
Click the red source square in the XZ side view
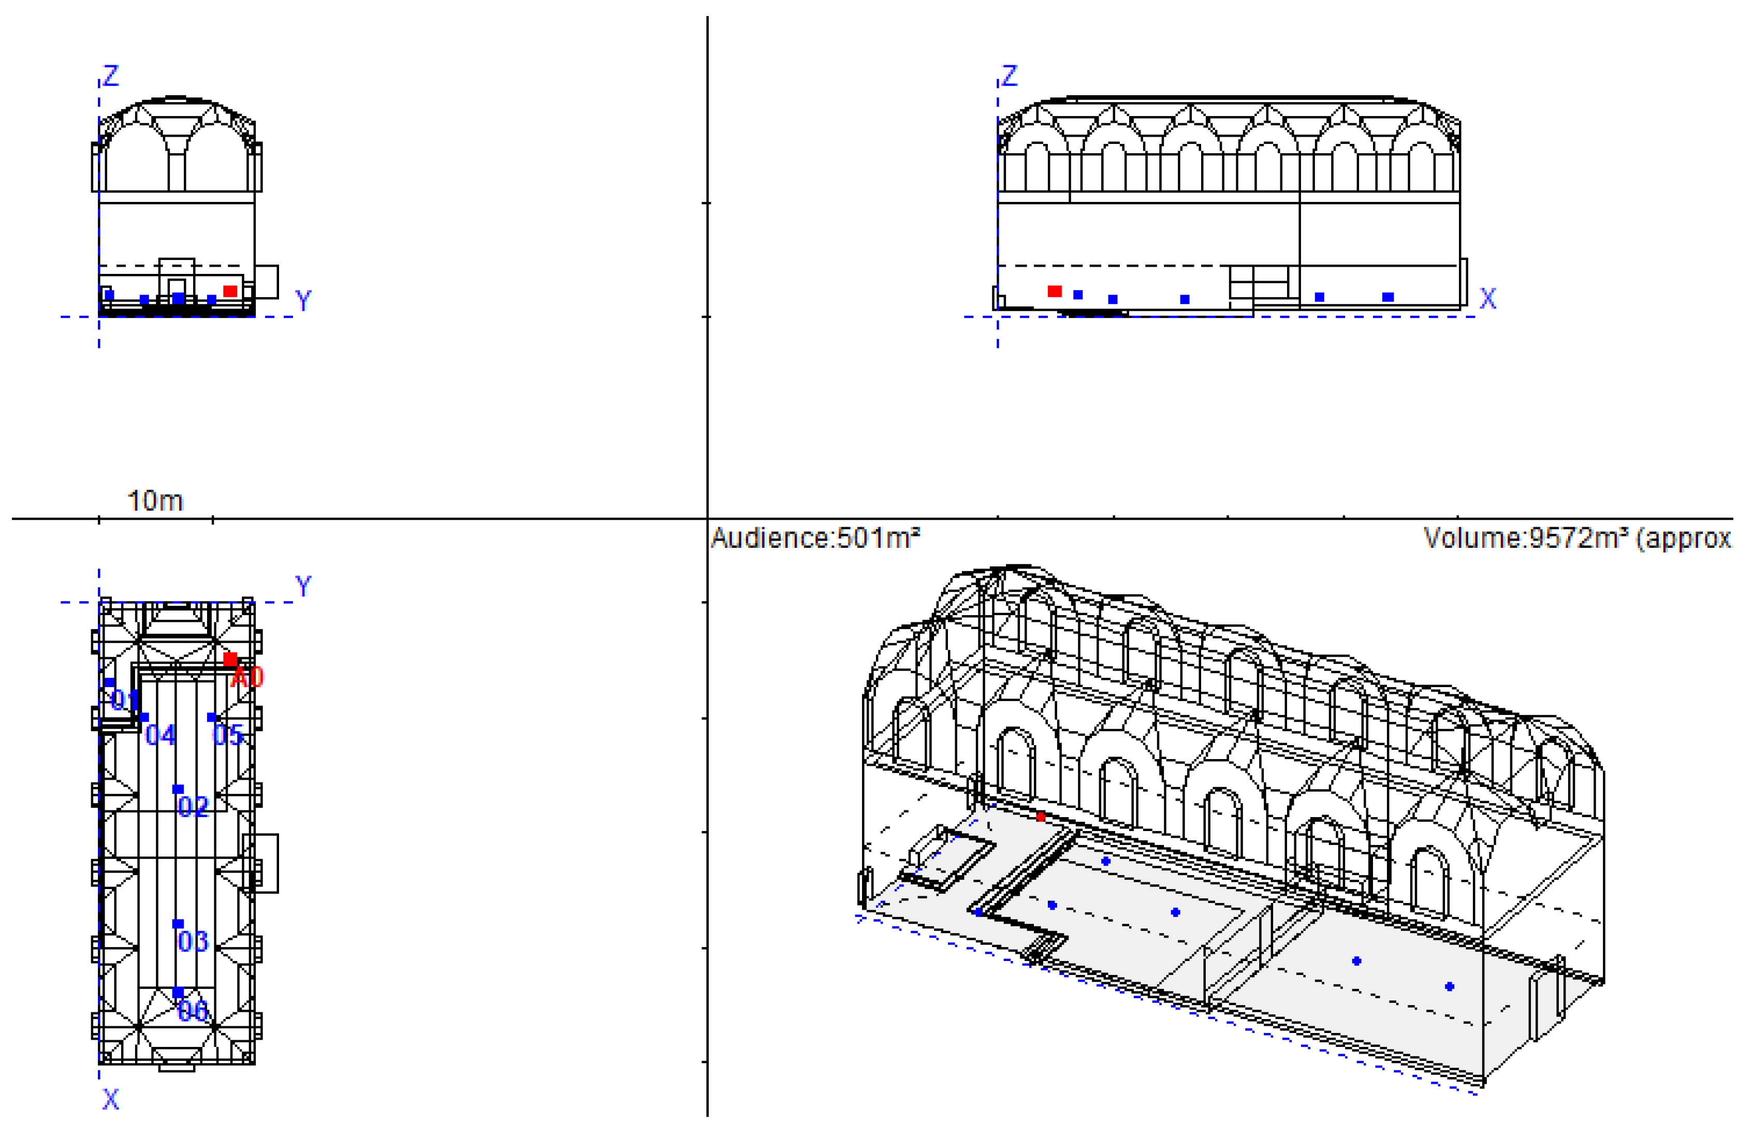click(1054, 292)
